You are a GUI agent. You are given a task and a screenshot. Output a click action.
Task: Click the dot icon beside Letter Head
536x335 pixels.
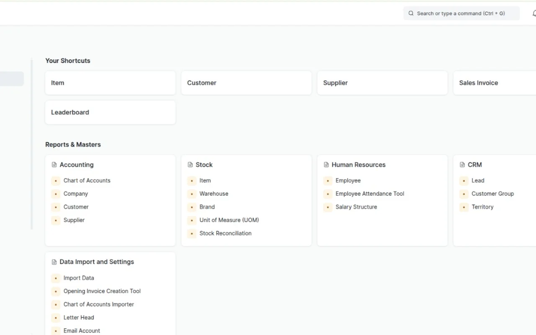point(56,318)
